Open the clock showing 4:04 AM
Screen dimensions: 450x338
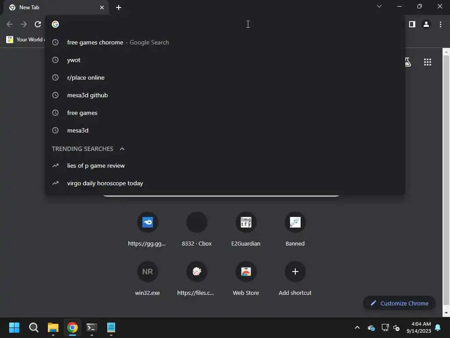[418, 327]
